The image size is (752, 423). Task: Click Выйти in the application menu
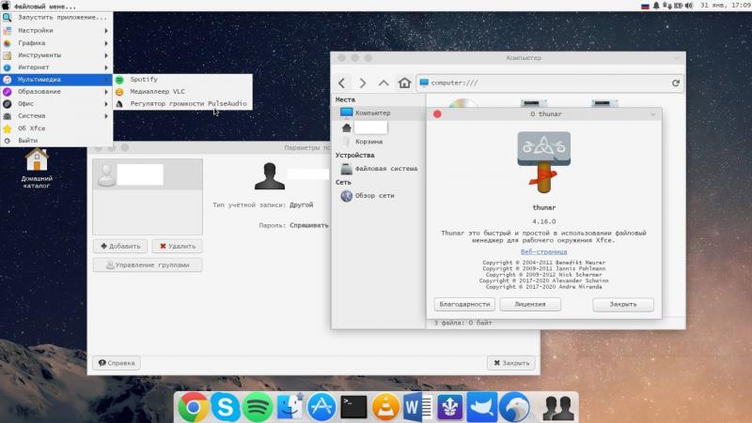[28, 140]
